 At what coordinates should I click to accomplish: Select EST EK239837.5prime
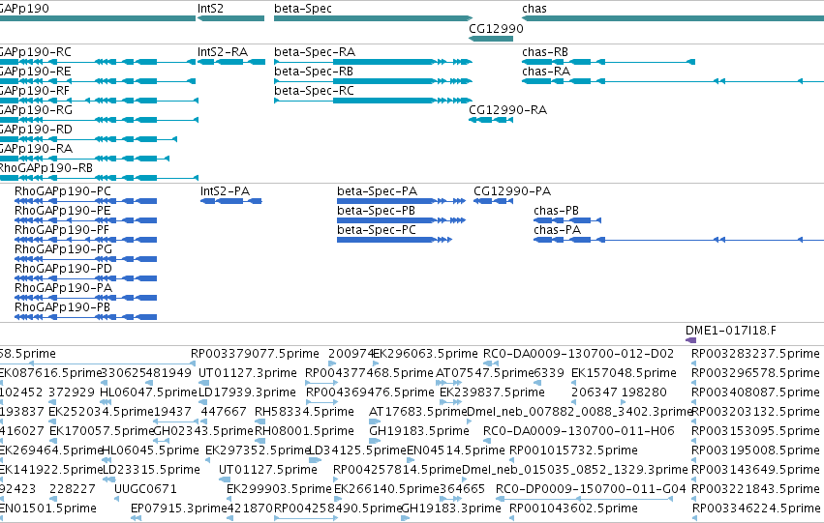click(x=493, y=392)
